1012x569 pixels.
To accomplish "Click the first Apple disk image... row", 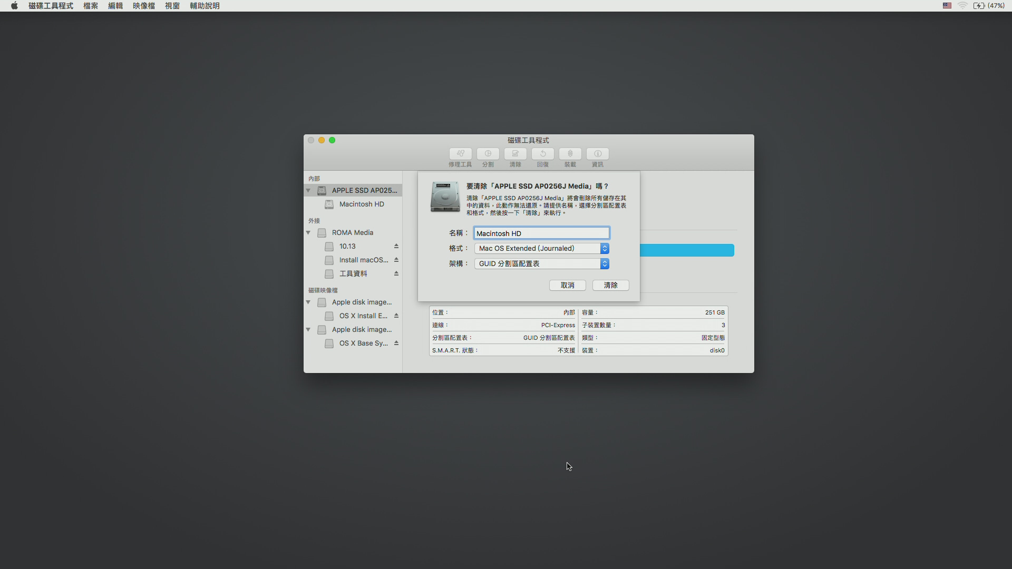I will tap(353, 302).
